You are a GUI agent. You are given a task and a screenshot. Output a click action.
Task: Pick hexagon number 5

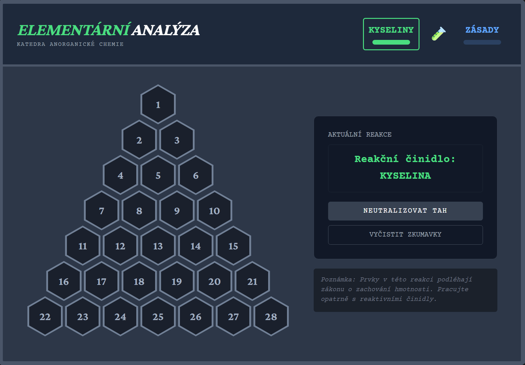pos(158,175)
